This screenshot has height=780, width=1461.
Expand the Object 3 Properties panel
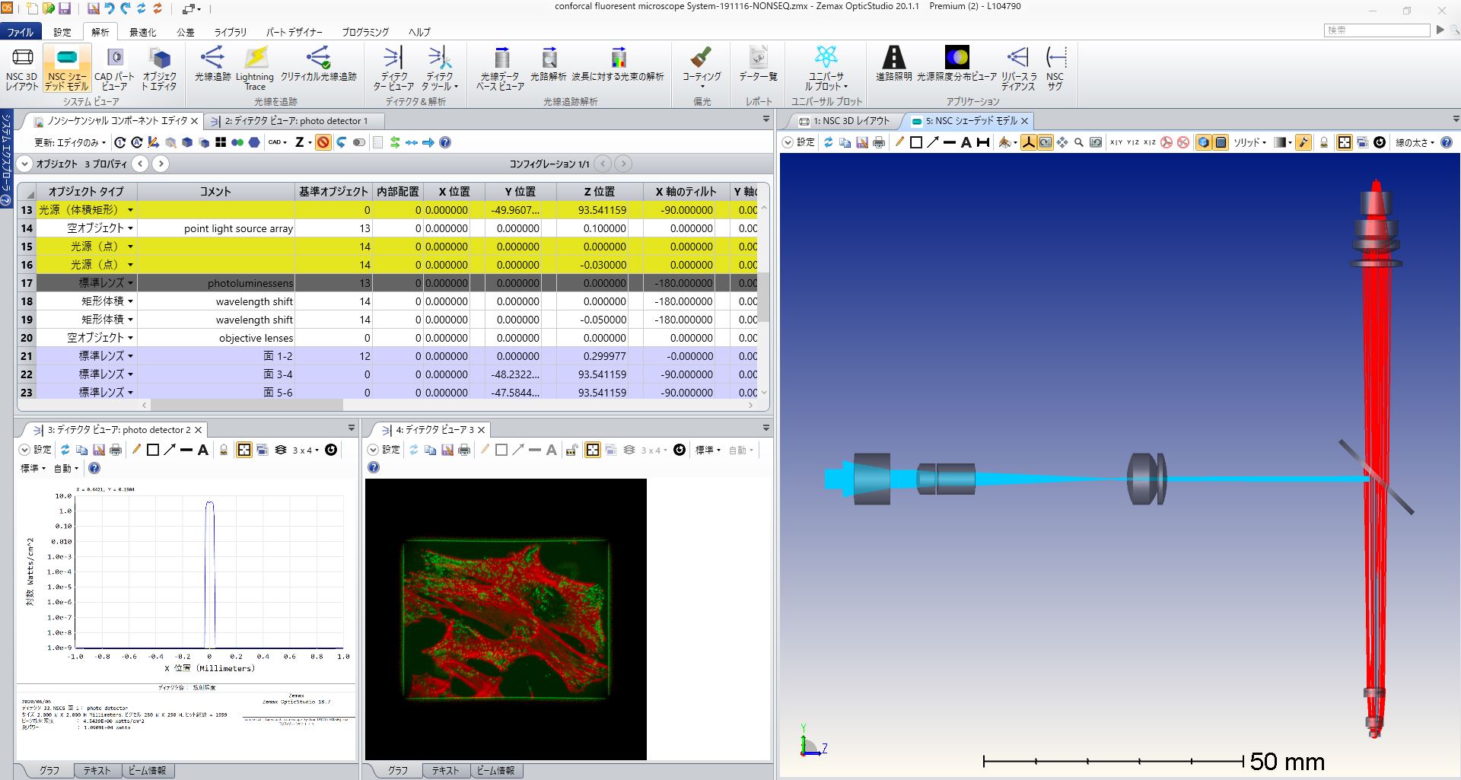click(24, 164)
